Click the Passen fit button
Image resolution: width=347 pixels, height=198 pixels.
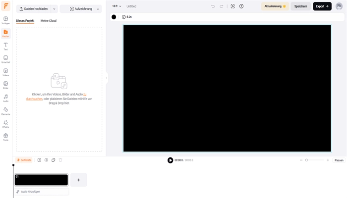(x=339, y=160)
